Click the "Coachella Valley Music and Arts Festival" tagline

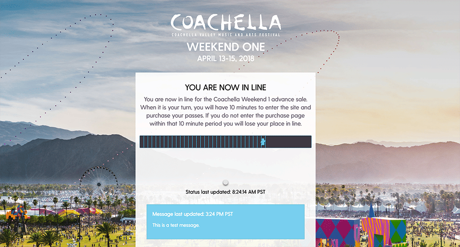(225, 35)
